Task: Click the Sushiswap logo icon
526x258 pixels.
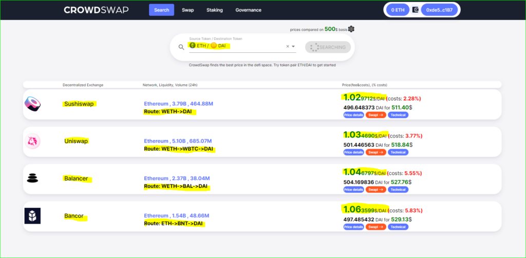Action: click(x=33, y=104)
